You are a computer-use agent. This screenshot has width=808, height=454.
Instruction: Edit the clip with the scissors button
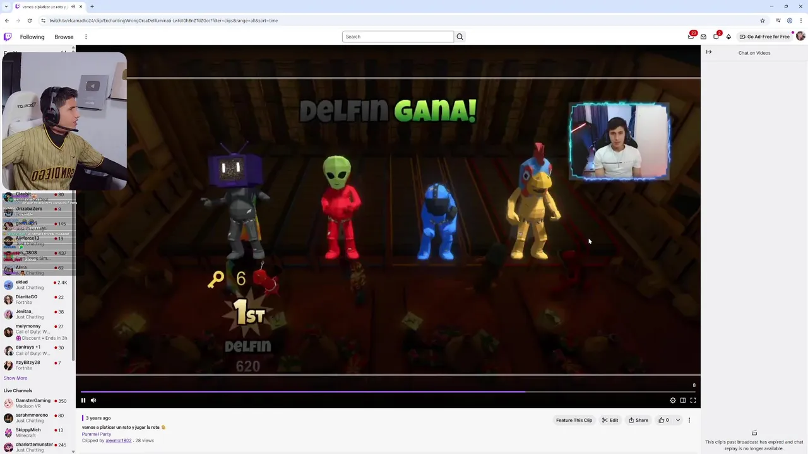coord(610,420)
